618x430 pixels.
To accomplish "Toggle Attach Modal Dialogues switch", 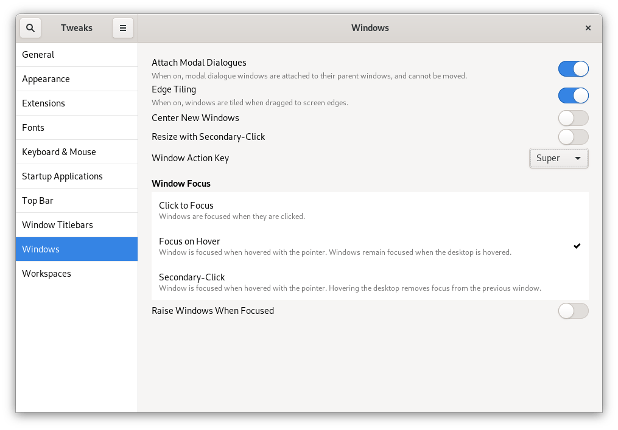I will pyautogui.click(x=573, y=69).
